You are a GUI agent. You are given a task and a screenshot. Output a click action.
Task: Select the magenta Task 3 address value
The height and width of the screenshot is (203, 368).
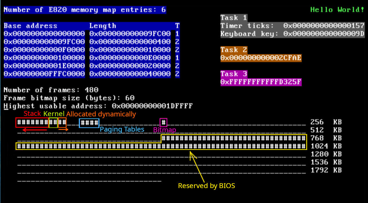[x=261, y=82]
